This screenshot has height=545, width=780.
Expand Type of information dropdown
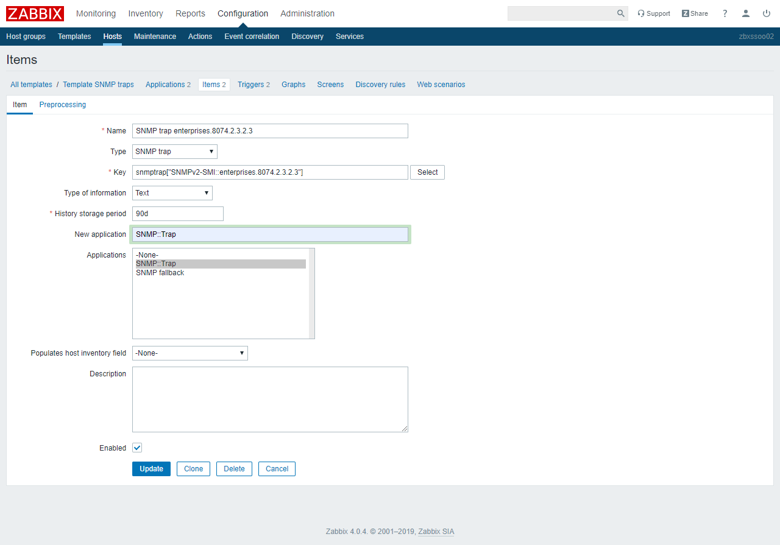click(x=172, y=193)
